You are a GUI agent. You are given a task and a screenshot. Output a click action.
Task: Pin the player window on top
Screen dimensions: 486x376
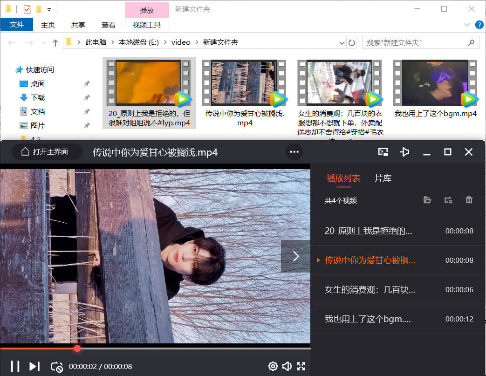pyautogui.click(x=404, y=152)
